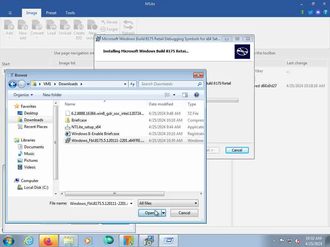The height and width of the screenshot is (247, 330).
Task: Toggle the preview pane icon in Browse
Action: [185, 95]
